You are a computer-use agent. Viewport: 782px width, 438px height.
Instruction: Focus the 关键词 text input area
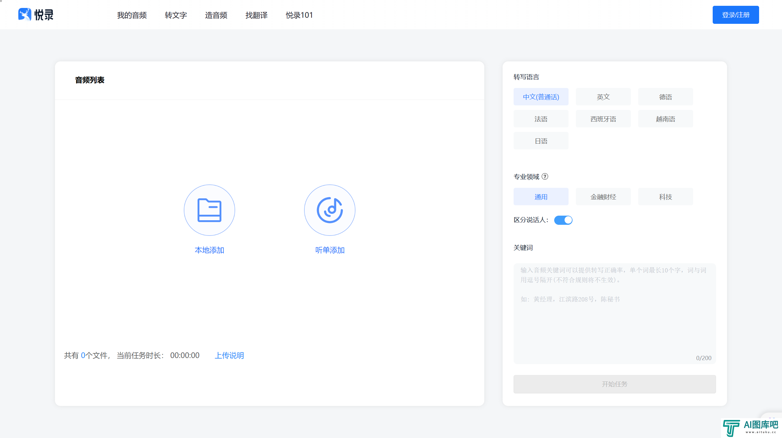614,313
